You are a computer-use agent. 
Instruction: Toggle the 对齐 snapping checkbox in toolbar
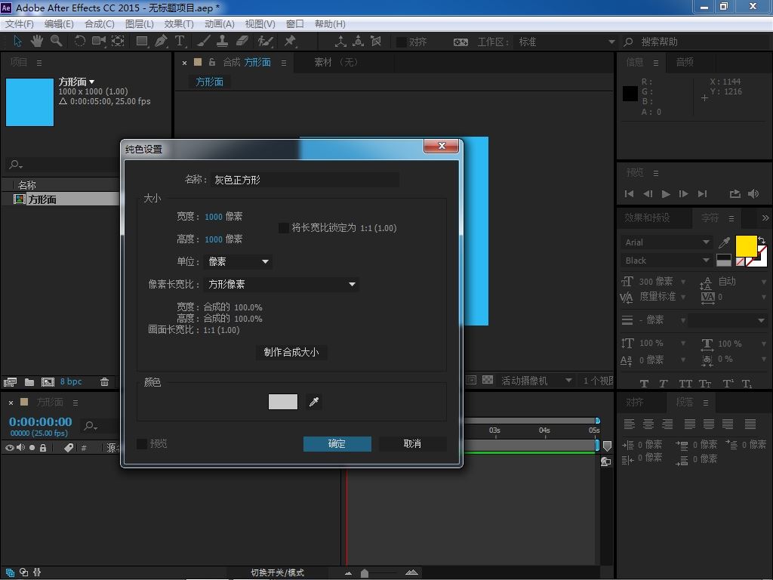click(402, 42)
